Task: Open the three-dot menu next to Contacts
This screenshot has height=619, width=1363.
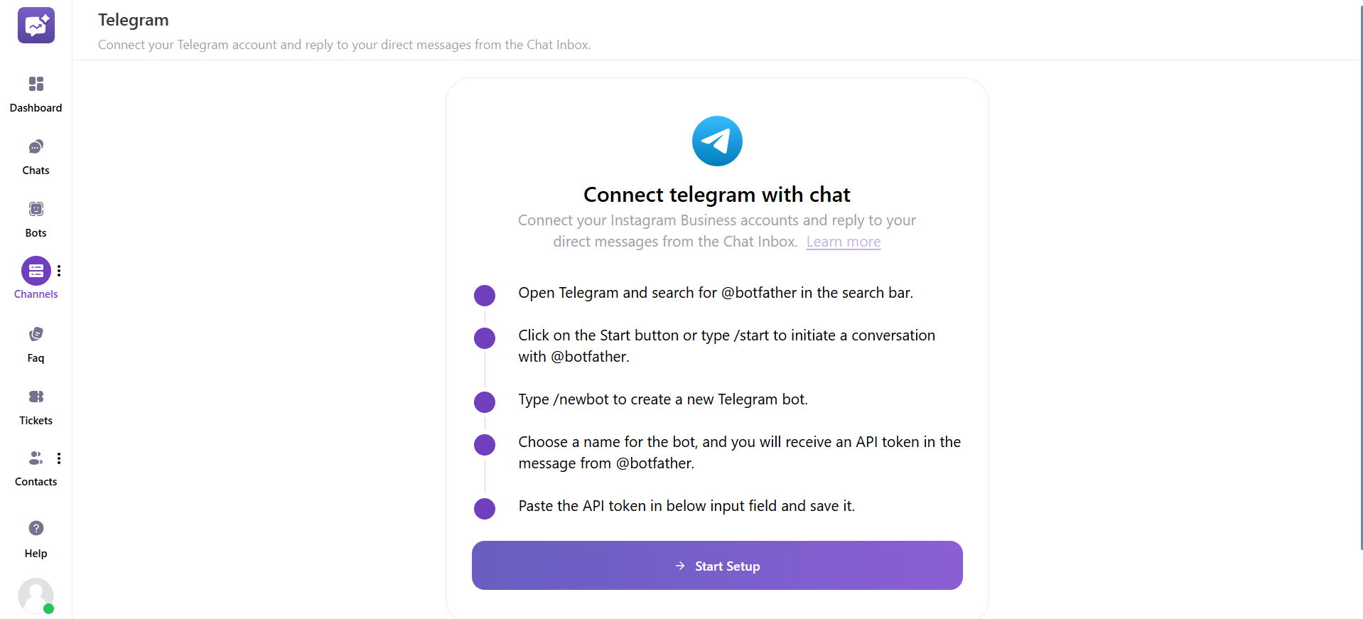Action: tap(59, 458)
